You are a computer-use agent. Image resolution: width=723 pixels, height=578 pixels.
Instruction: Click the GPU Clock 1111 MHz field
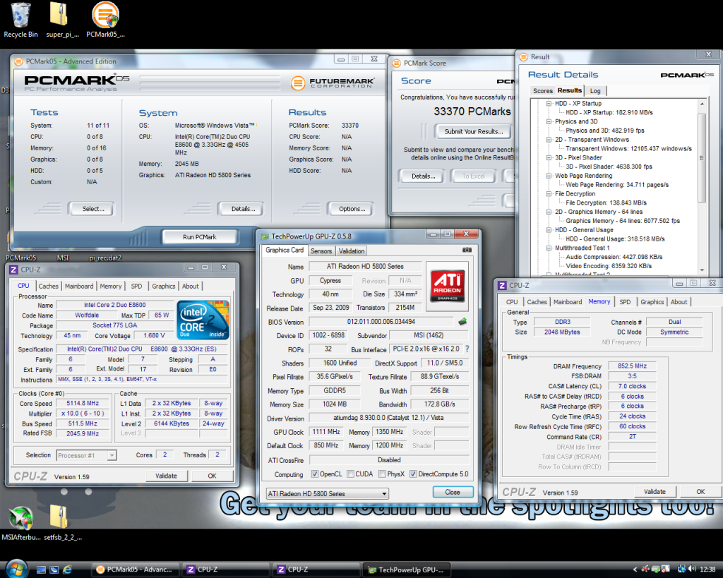pyautogui.click(x=326, y=432)
